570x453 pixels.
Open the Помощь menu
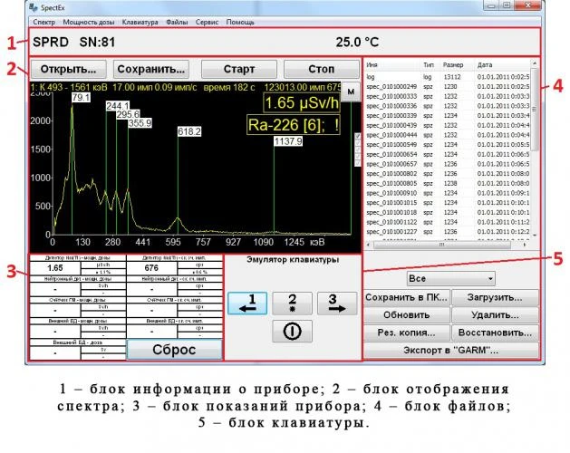240,22
